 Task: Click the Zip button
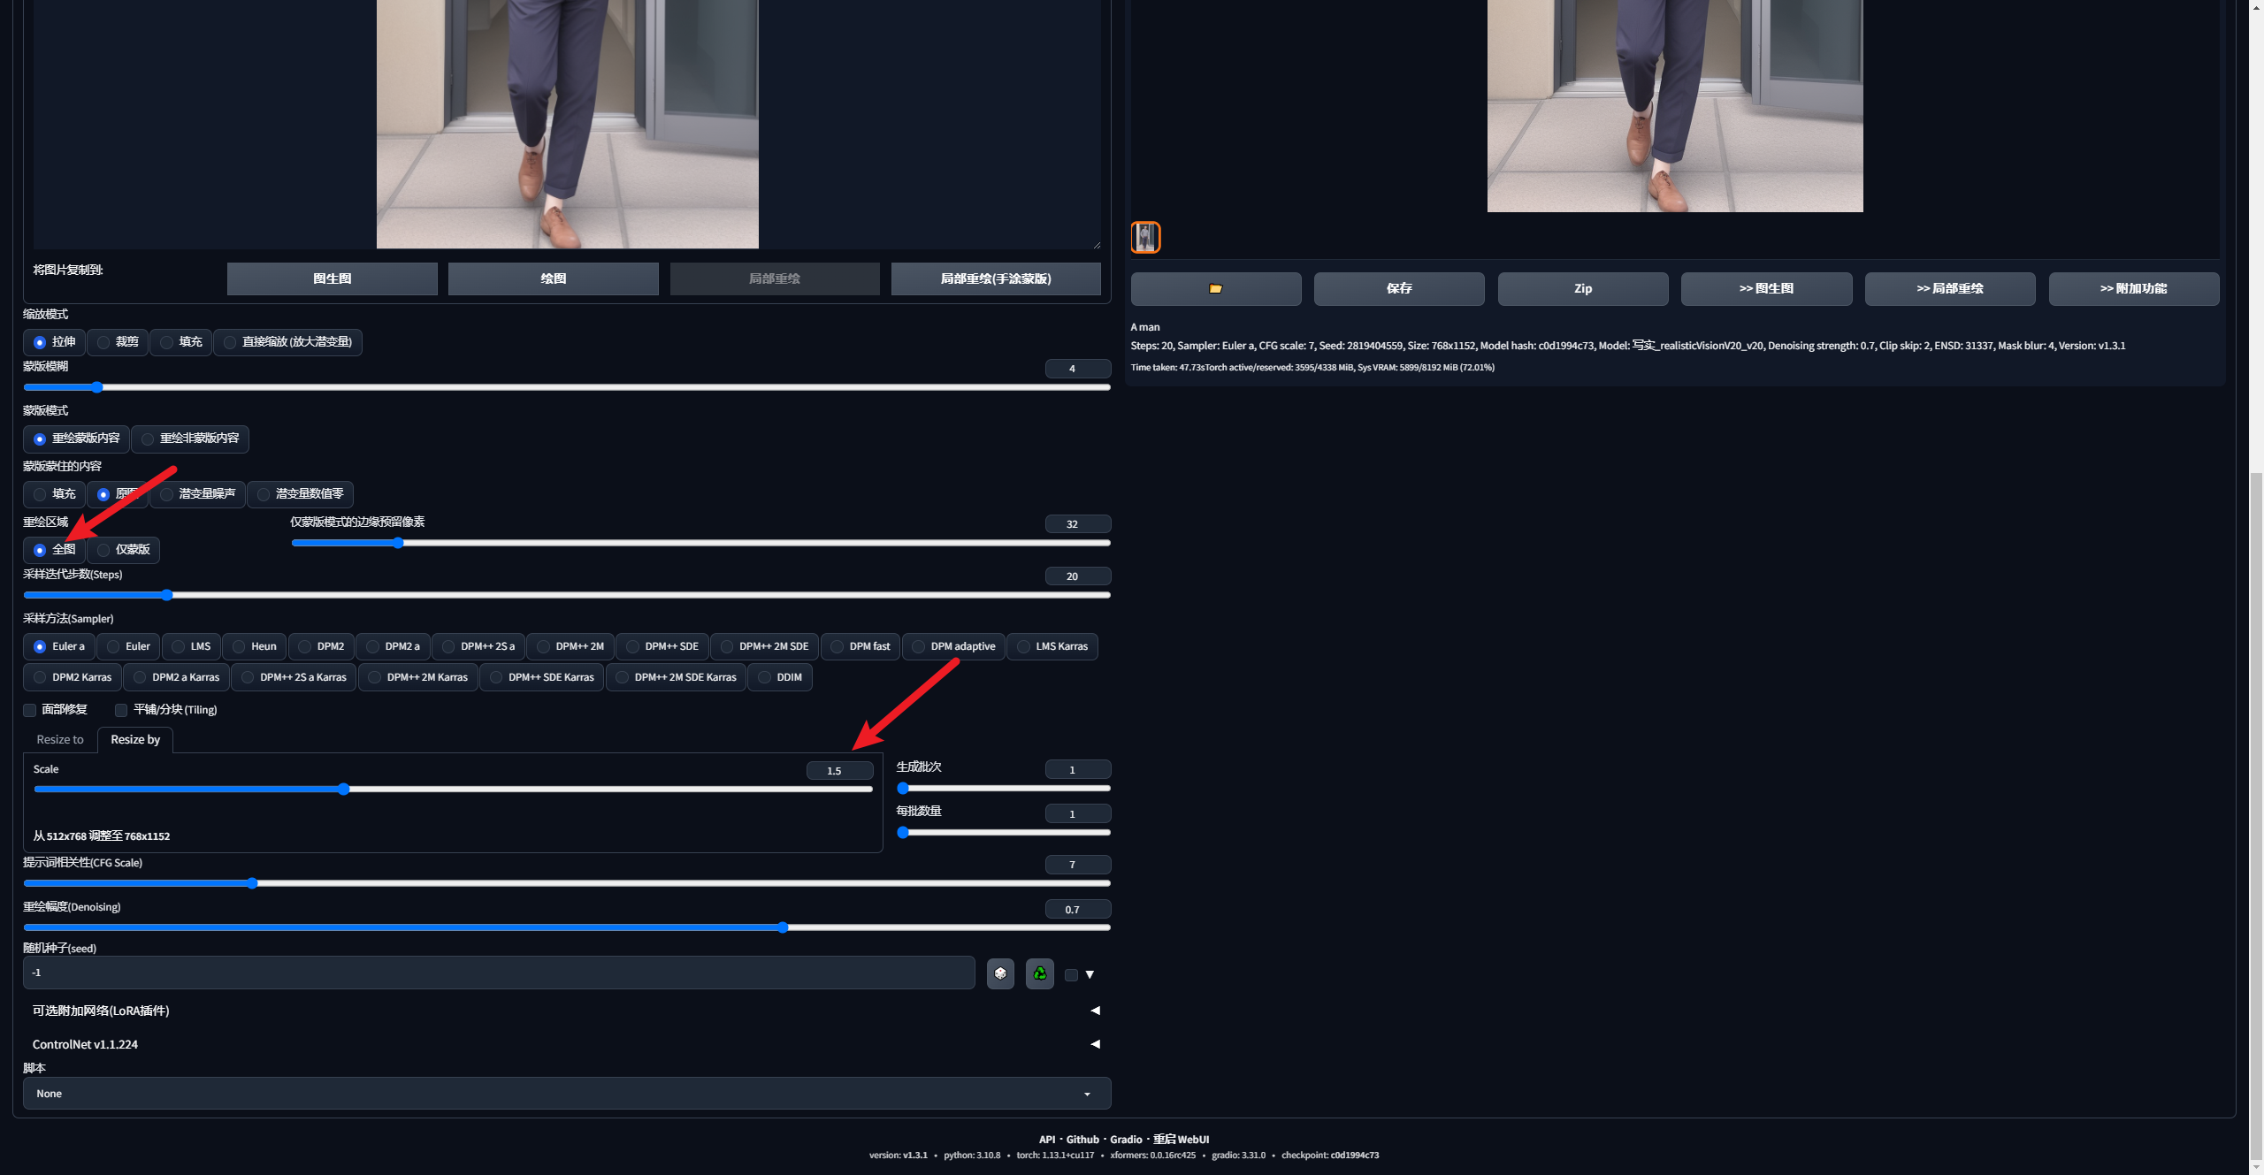click(1583, 288)
